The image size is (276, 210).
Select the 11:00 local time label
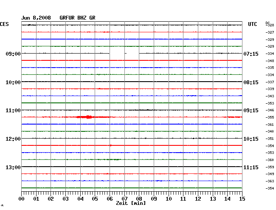click(x=13, y=111)
